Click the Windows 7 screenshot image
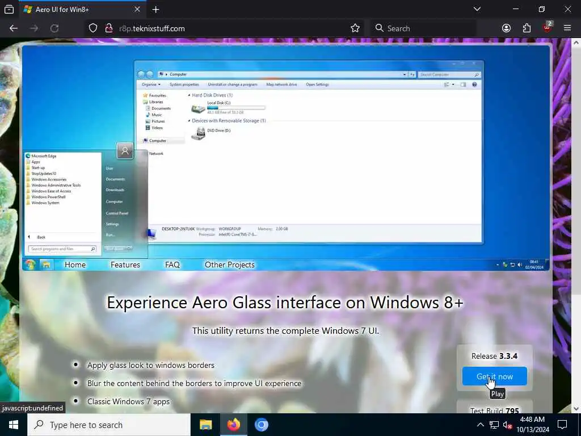Screen dimensions: 581x436 (x=286, y=158)
